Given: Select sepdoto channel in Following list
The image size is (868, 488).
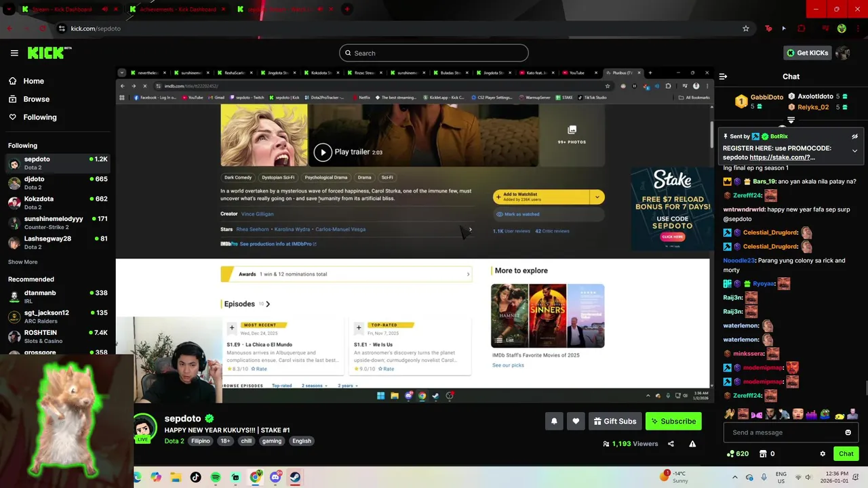Looking at the screenshot, I should [58, 163].
